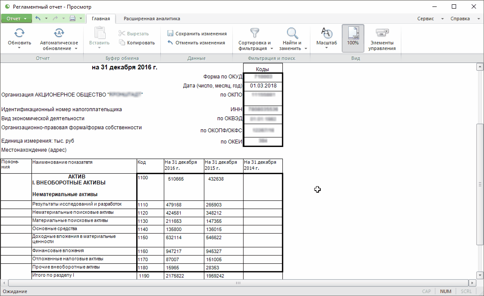484x296 pixels.
Task: Click the vertical scrollbar down arrow
Action: (x=480, y=275)
